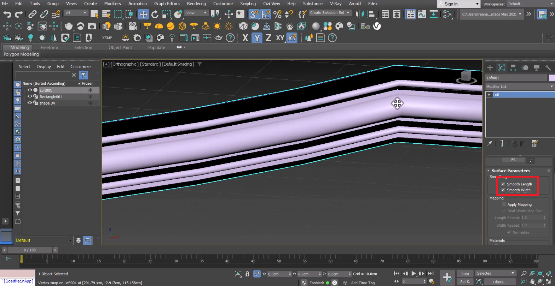Viewport: 555px width, 286px height.
Task: Click the Loft001 object color swatch
Action: (551, 78)
